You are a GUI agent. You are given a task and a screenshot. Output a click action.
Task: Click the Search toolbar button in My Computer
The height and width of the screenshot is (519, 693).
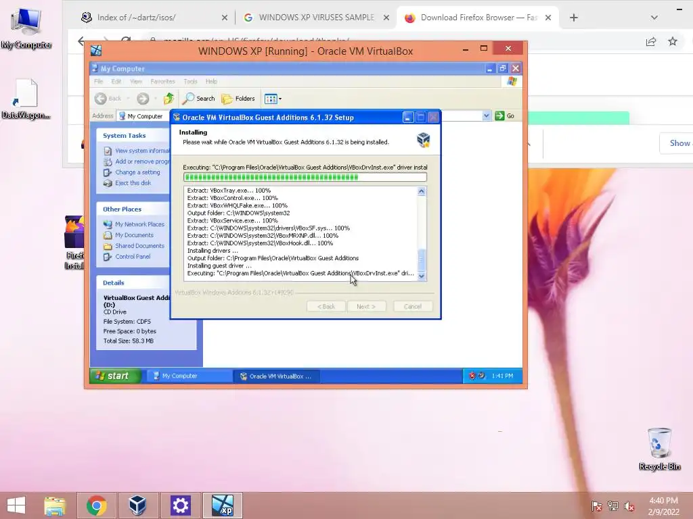(199, 99)
